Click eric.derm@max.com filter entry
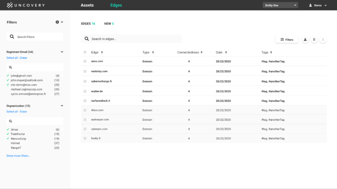This screenshot has width=337, height=189. pos(24,85)
